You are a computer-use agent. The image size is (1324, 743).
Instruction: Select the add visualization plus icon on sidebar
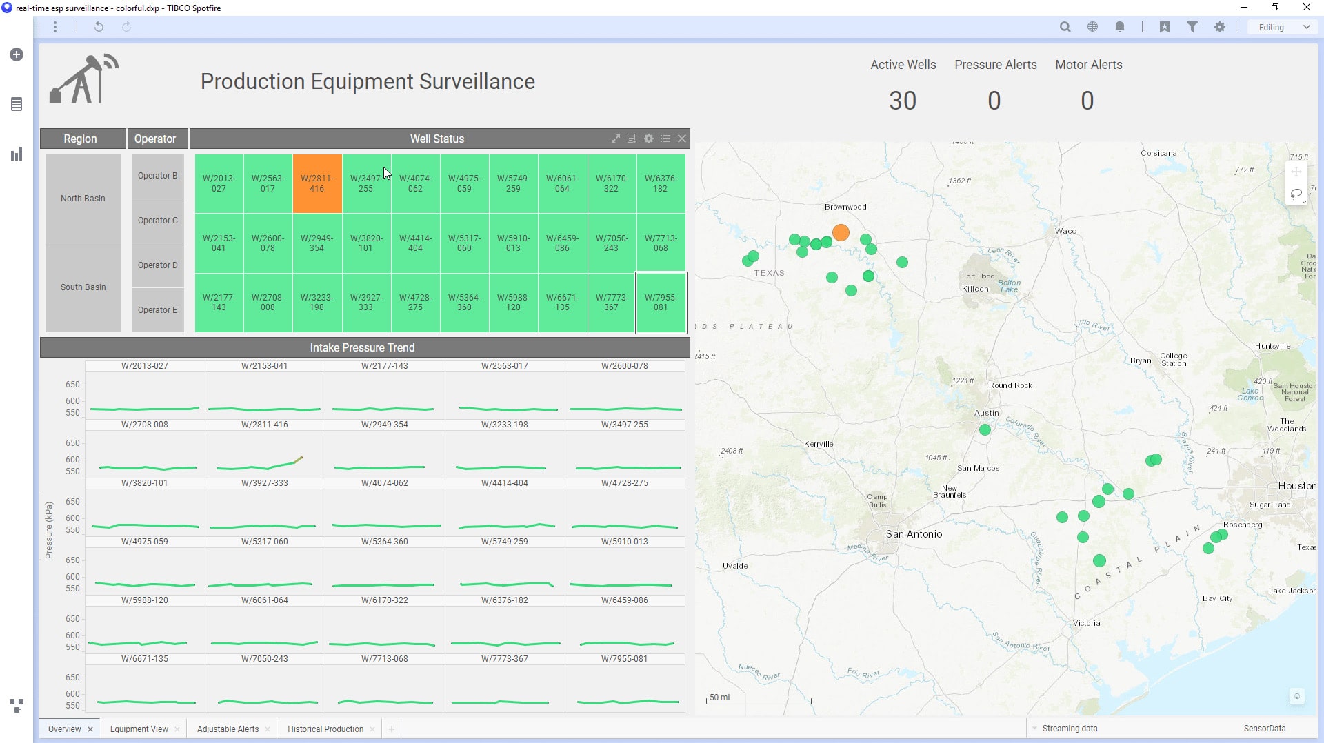pyautogui.click(x=16, y=54)
